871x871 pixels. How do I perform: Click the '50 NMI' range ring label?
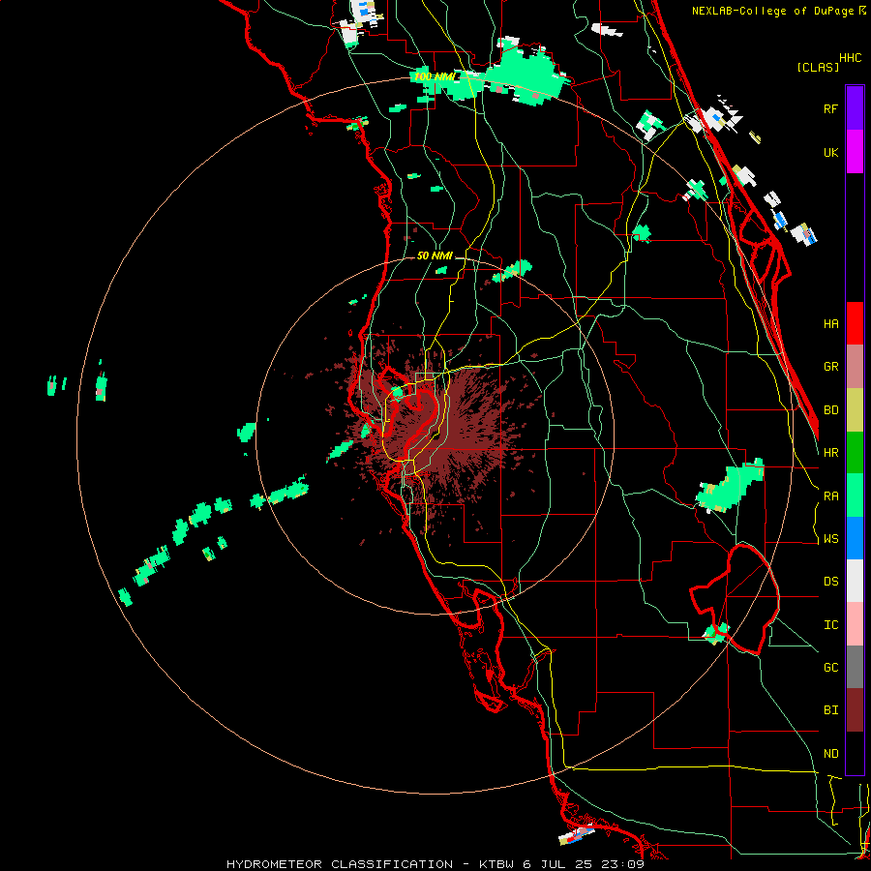[x=435, y=255]
